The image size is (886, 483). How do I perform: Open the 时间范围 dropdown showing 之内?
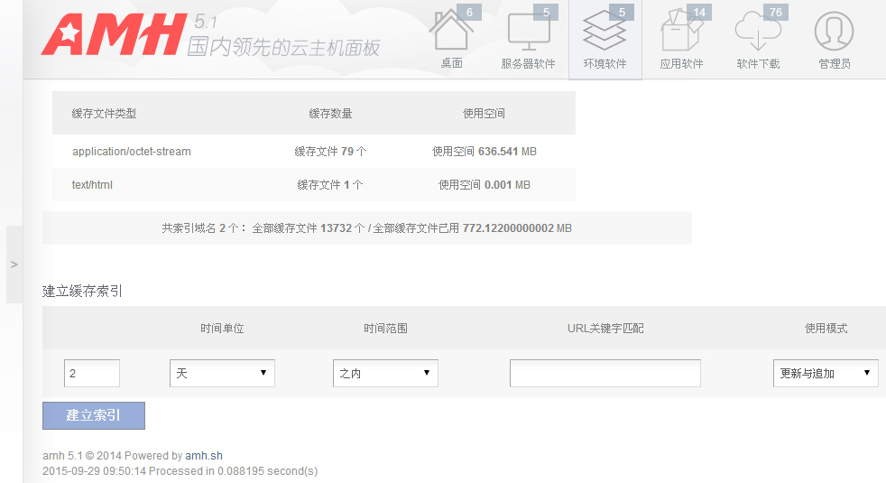385,373
